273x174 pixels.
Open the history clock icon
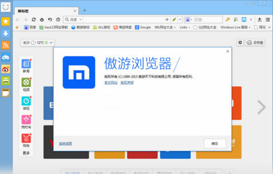pos(58,20)
